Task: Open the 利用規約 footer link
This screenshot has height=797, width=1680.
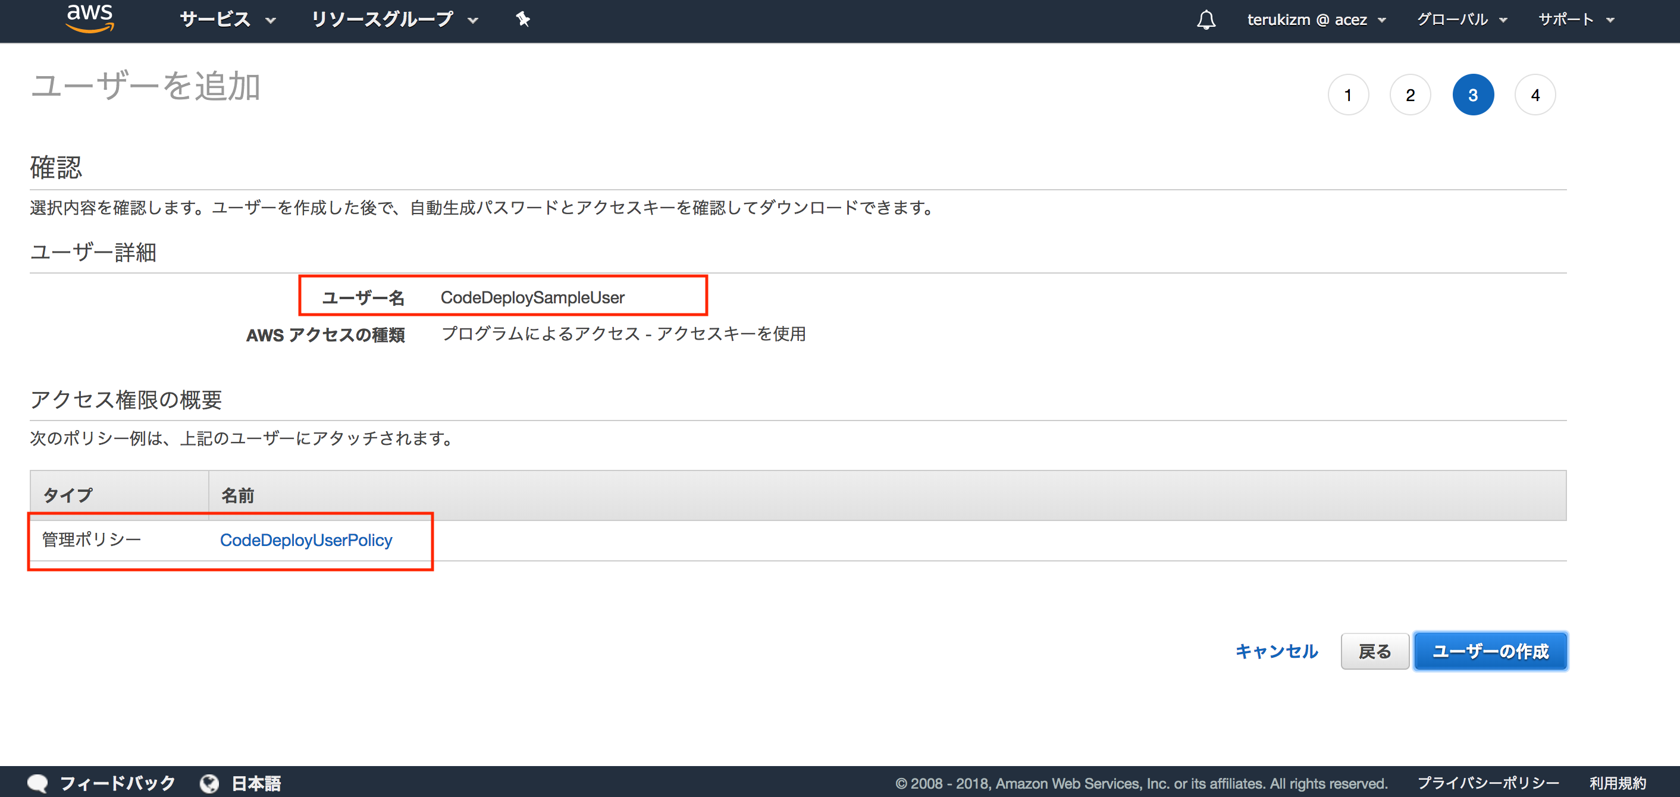Action: click(x=1618, y=783)
